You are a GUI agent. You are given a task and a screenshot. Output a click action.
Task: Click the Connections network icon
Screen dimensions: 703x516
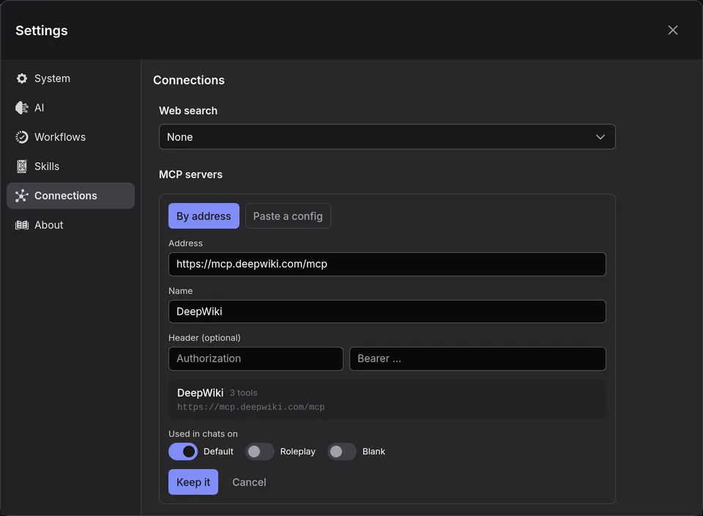(x=21, y=196)
